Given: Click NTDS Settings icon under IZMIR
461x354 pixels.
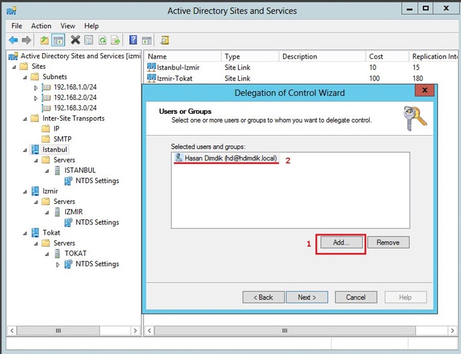Looking at the screenshot, I should coord(68,222).
